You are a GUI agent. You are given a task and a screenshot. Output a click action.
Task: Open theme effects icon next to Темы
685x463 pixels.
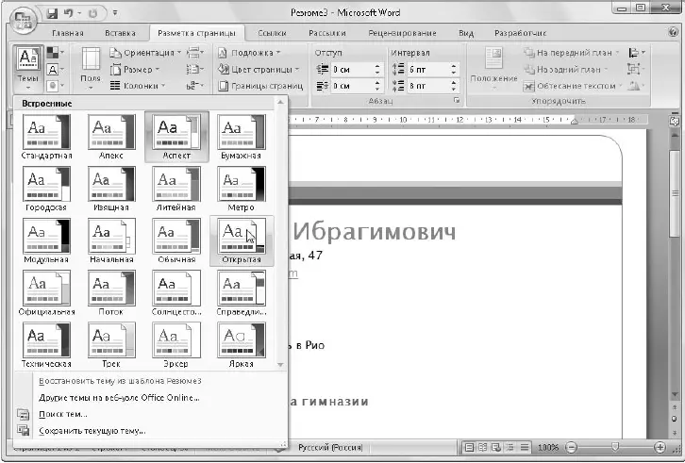tap(55, 86)
